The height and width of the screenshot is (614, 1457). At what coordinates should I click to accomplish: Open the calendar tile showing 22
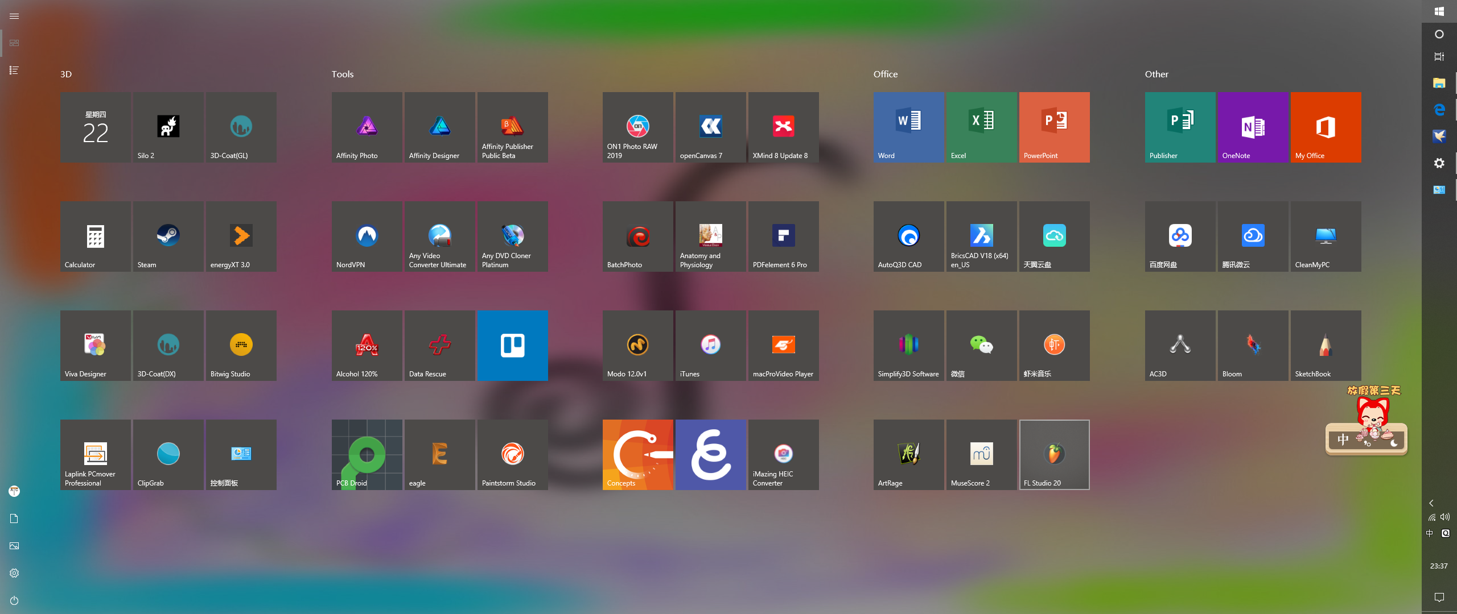click(95, 127)
